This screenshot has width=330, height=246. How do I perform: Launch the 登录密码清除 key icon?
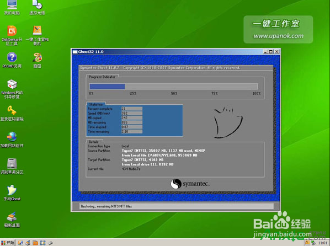click(x=12, y=114)
